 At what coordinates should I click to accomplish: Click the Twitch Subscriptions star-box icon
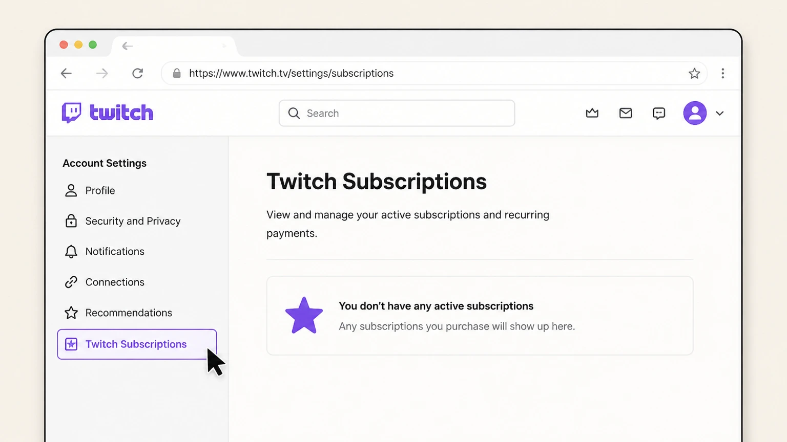(71, 344)
